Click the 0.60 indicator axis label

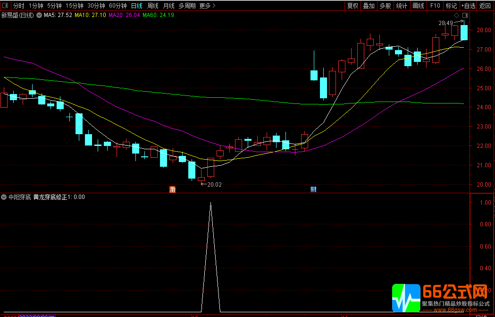tap(485, 246)
